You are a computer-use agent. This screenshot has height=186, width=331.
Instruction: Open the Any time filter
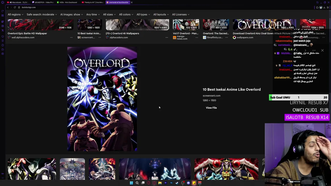pos(93,14)
